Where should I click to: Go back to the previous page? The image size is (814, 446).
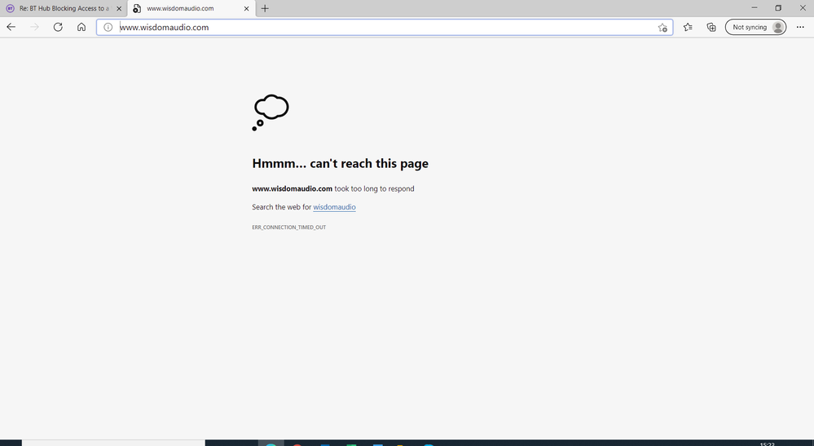[x=11, y=27]
